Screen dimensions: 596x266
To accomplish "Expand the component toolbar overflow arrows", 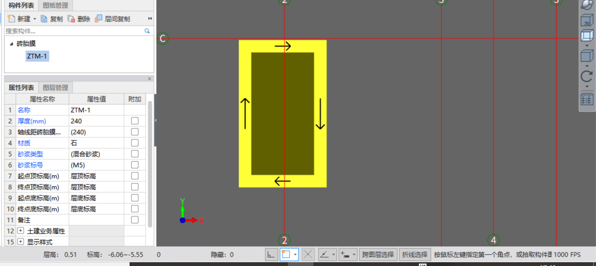I will pyautogui.click(x=150, y=19).
